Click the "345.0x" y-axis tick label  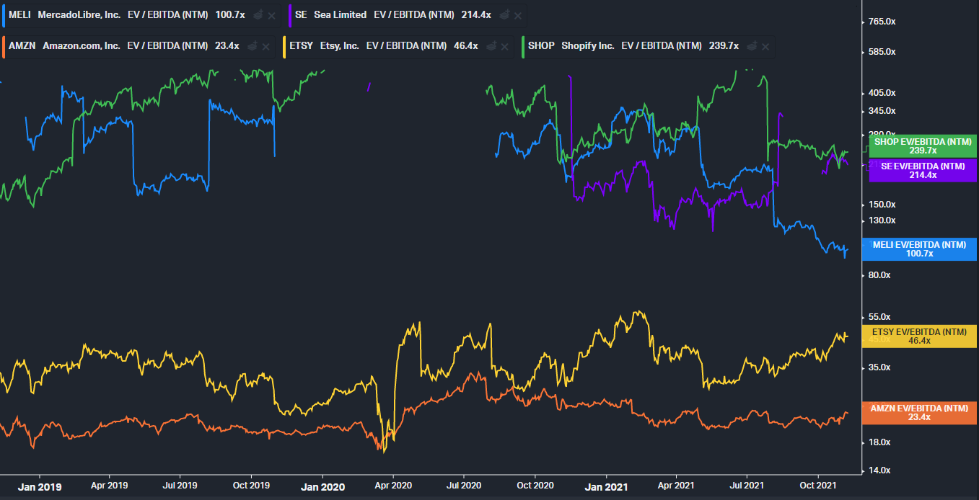(x=882, y=111)
